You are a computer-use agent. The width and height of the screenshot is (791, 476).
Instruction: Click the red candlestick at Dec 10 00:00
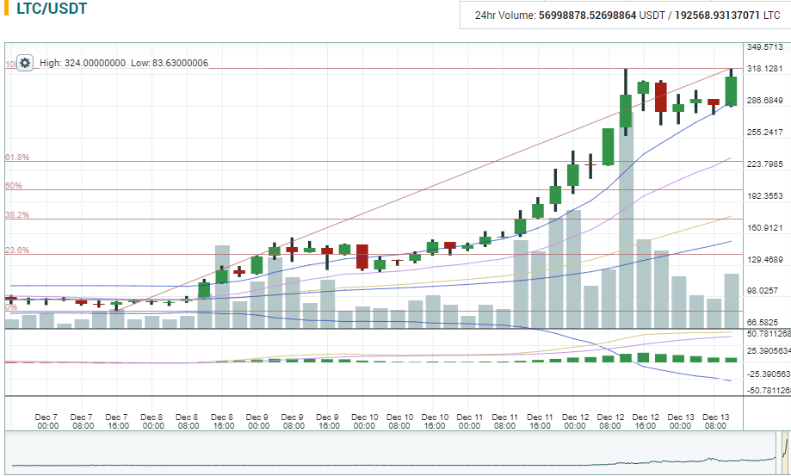[x=362, y=256]
